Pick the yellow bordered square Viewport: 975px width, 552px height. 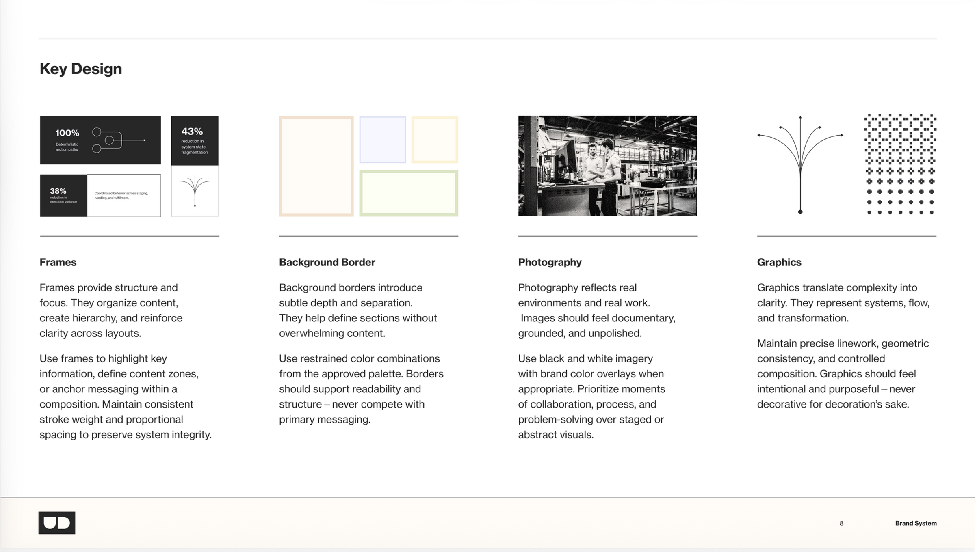435,140
